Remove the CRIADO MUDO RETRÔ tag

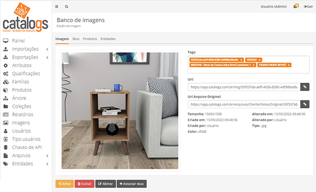[288, 65]
